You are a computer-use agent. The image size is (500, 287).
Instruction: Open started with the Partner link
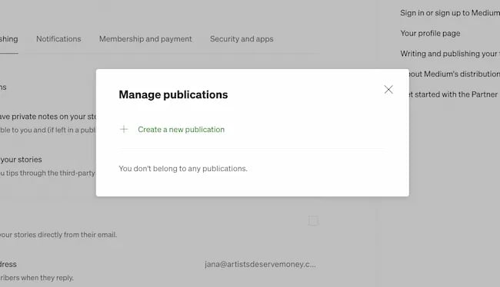(454, 94)
